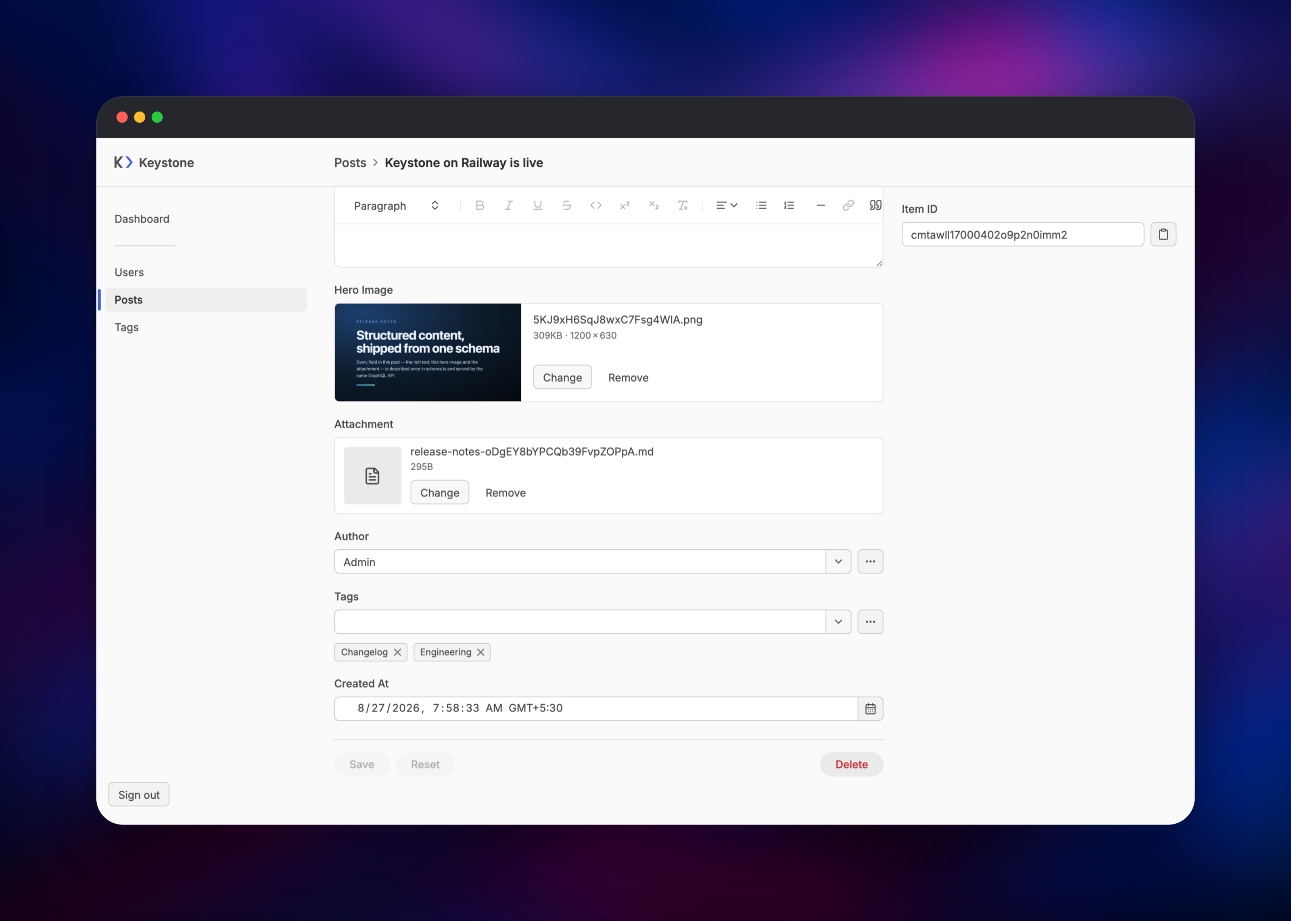1291x921 pixels.
Task: Select Posts in the sidebar
Action: 206,299
